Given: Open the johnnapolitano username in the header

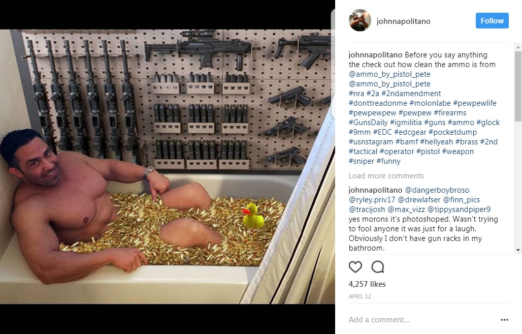Looking at the screenshot, I should [404, 21].
